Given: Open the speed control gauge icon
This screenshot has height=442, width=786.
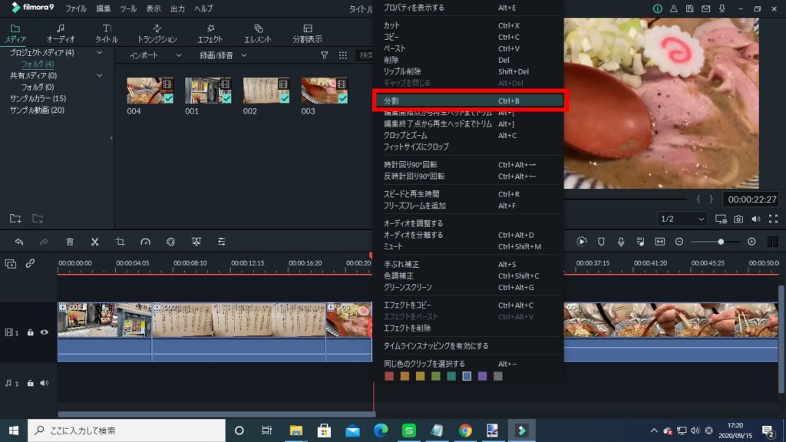Looking at the screenshot, I should [146, 242].
